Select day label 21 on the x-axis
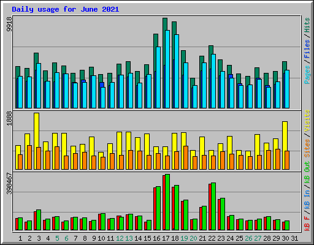 pyautogui.click(x=202, y=238)
